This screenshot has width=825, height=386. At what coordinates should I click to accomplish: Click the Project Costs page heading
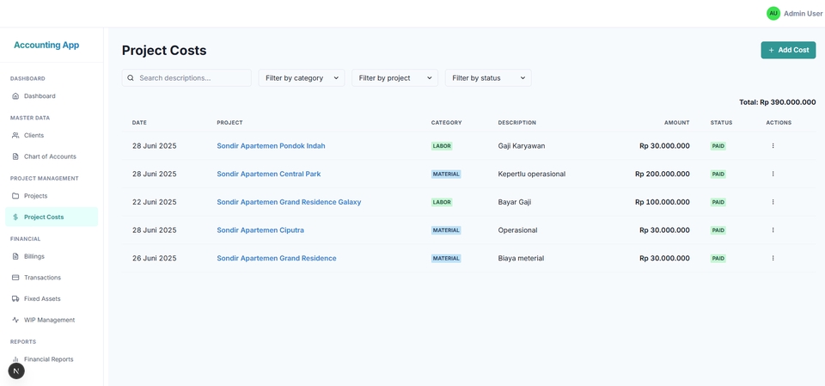[164, 51]
